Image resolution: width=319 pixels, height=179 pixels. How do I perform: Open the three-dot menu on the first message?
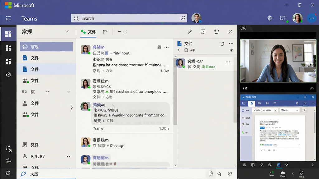pyautogui.click(x=167, y=47)
